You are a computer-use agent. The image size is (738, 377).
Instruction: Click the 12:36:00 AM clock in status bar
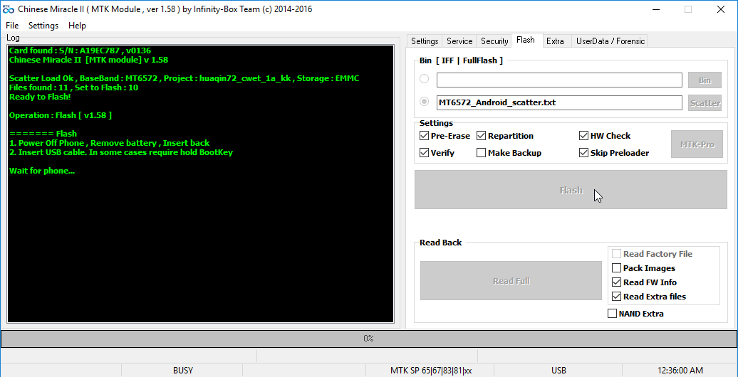coord(679,371)
